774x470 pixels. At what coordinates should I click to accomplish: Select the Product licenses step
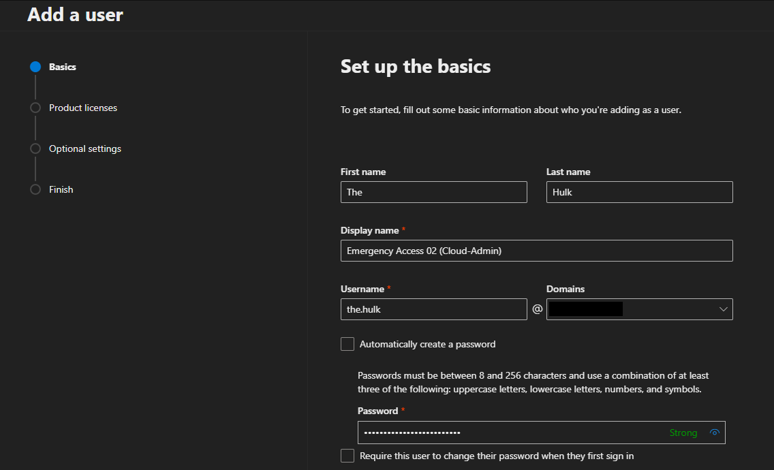click(83, 108)
